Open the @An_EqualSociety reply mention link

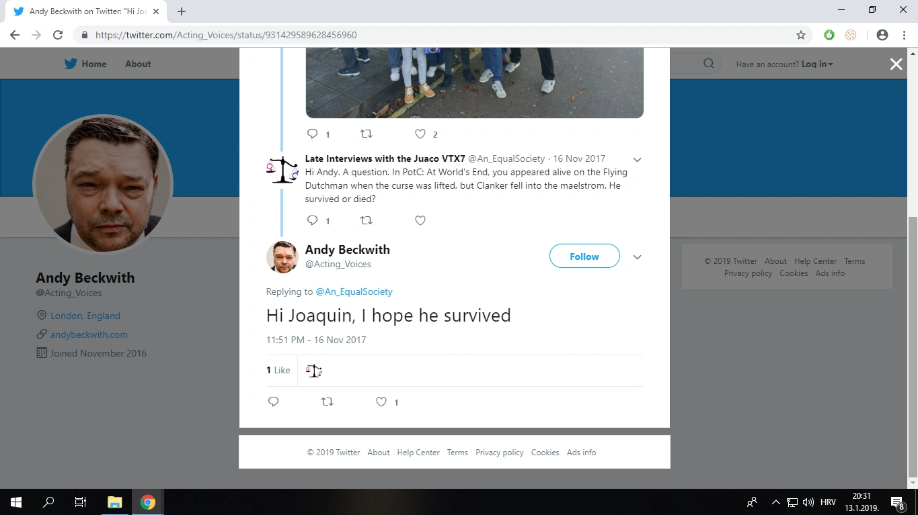click(354, 291)
